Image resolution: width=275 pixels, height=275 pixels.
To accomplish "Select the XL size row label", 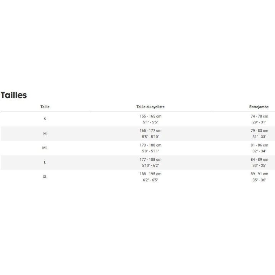I will coord(45,177).
